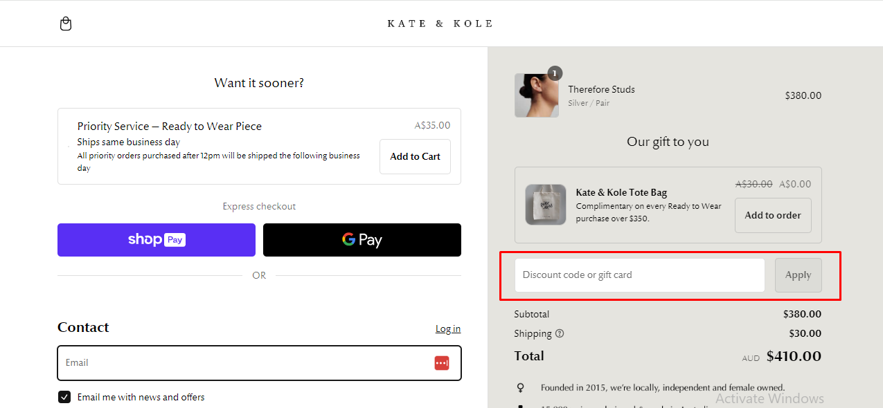Open the Shipping help info icon
This screenshot has width=883, height=408.
pyautogui.click(x=560, y=333)
